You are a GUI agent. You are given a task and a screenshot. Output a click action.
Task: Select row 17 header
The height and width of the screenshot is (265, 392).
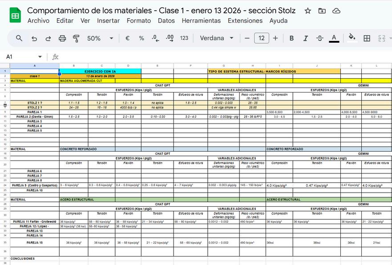(x=5, y=149)
